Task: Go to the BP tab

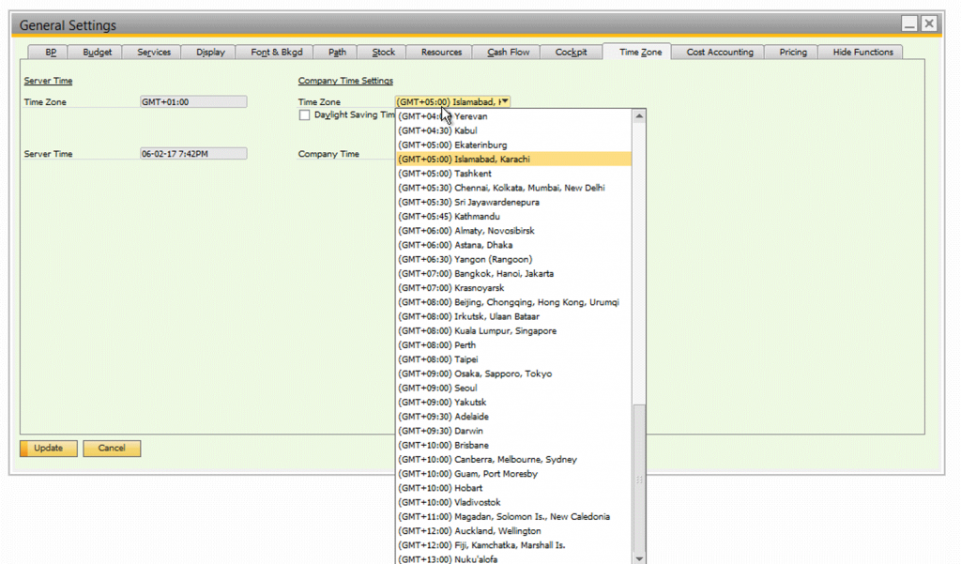Action: pos(51,52)
